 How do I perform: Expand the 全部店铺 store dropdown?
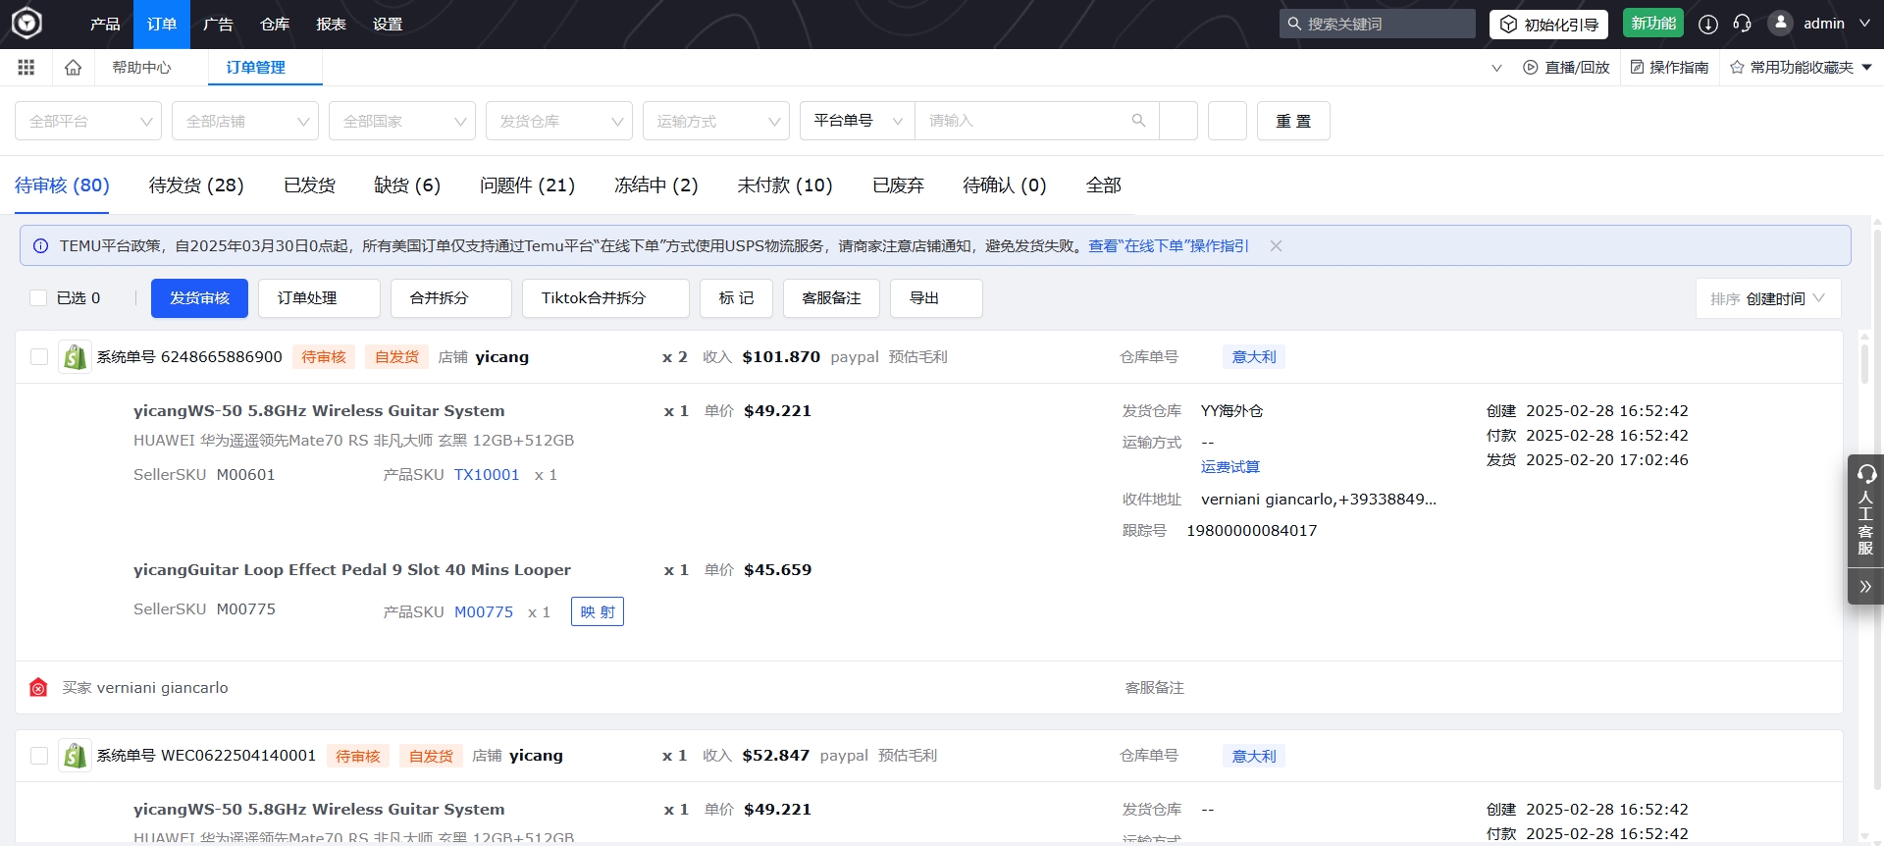[245, 121]
